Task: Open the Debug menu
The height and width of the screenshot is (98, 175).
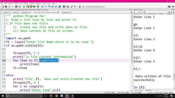Action: tap(26, 4)
